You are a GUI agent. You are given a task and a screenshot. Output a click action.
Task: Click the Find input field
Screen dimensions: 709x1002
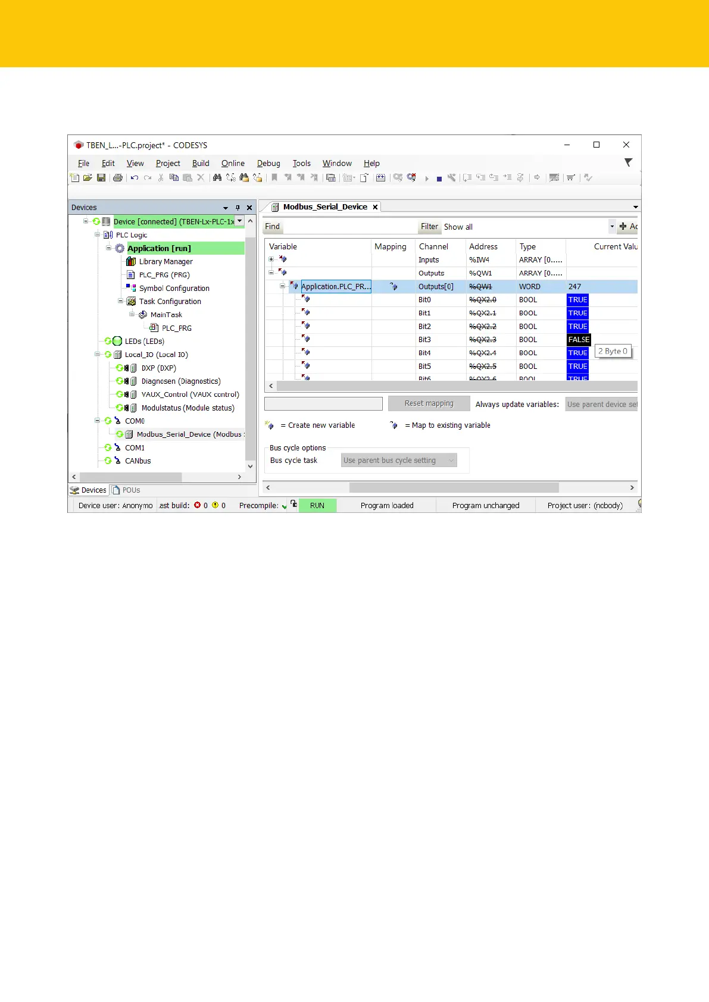pos(350,227)
